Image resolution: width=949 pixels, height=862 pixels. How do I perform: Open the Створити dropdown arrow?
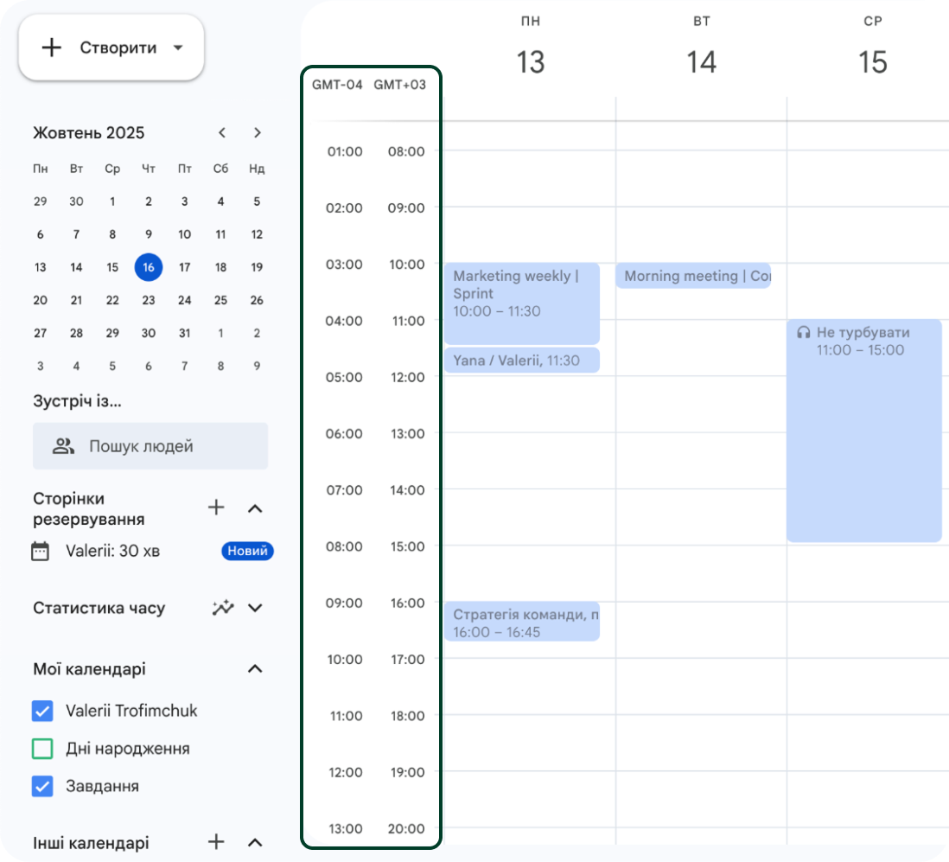(x=178, y=48)
